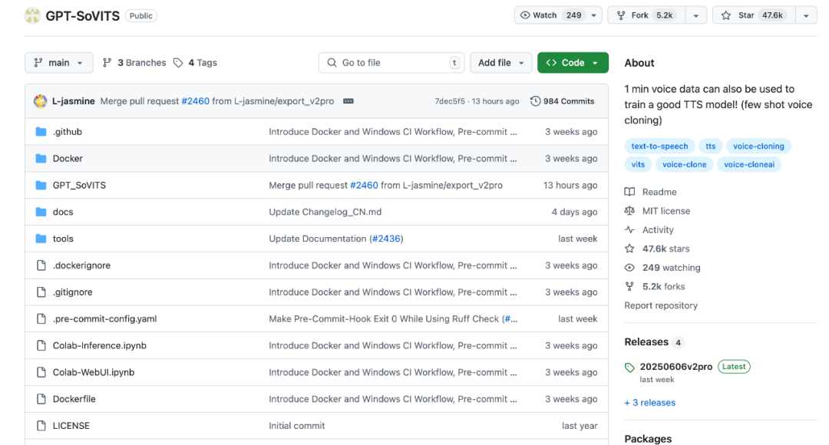Click the commit history clock icon
This screenshot has height=445, width=829.
click(x=535, y=101)
